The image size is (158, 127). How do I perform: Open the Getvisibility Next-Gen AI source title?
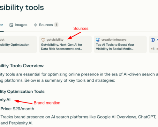tap(62, 47)
